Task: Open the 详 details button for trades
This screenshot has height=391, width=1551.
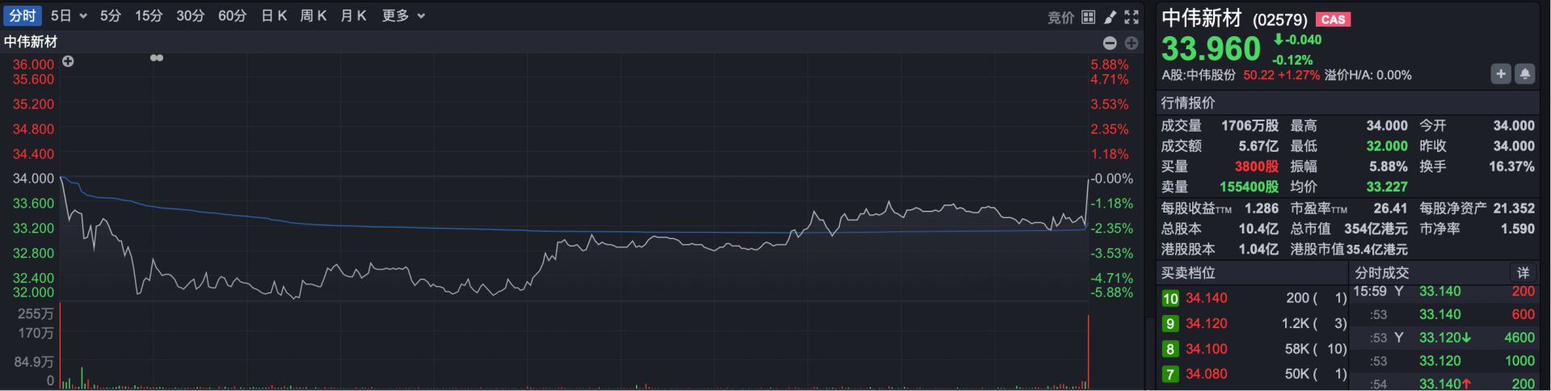Action: pos(1523,273)
